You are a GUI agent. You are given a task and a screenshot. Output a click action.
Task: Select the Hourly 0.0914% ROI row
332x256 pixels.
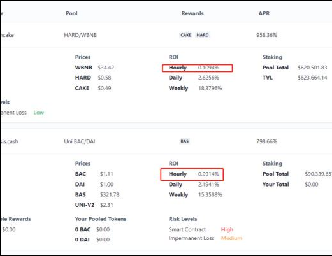point(192,174)
